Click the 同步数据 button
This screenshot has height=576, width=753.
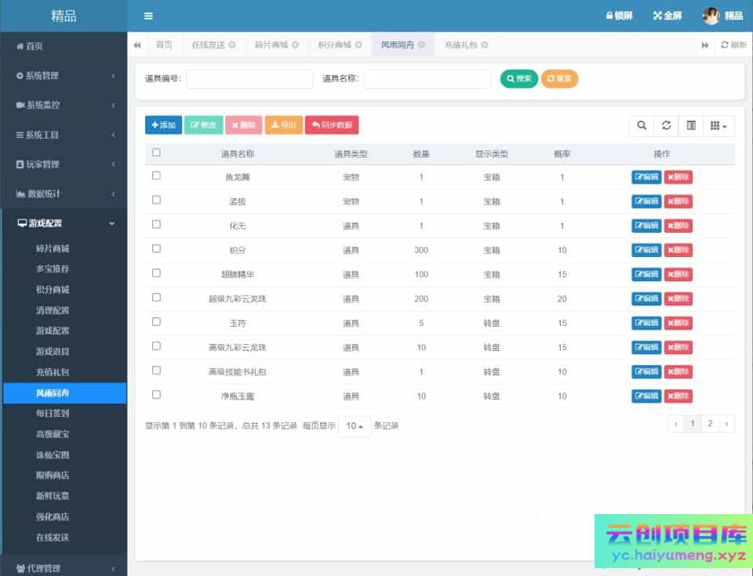tap(332, 125)
